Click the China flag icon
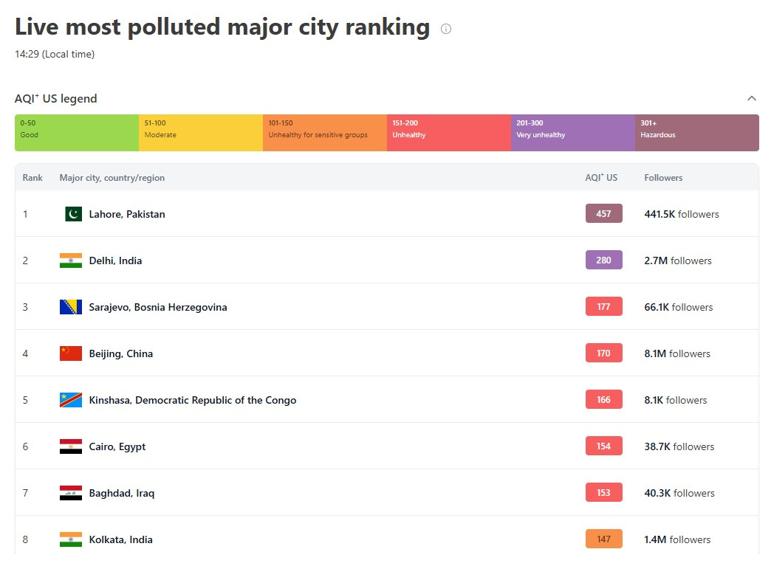This screenshot has height=566, width=771. 71,353
